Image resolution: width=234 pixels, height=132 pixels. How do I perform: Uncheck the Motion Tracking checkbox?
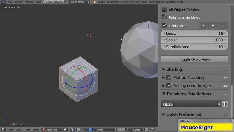(x=169, y=77)
